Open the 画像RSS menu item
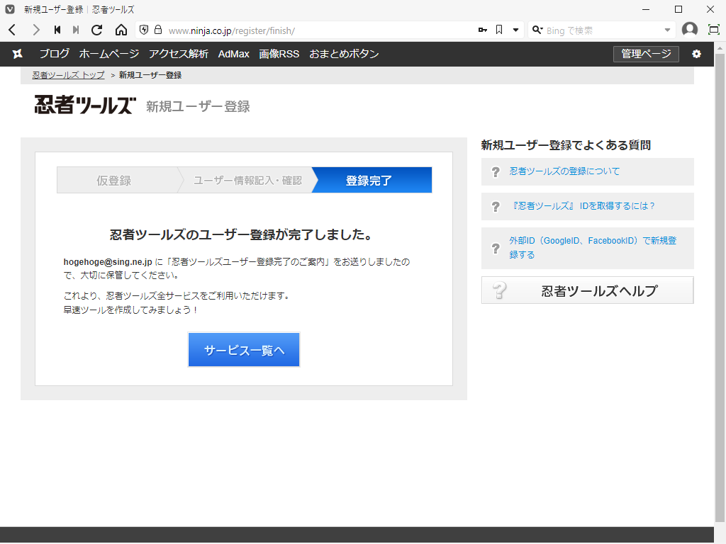Viewport: 726px width, 544px height. (x=279, y=54)
